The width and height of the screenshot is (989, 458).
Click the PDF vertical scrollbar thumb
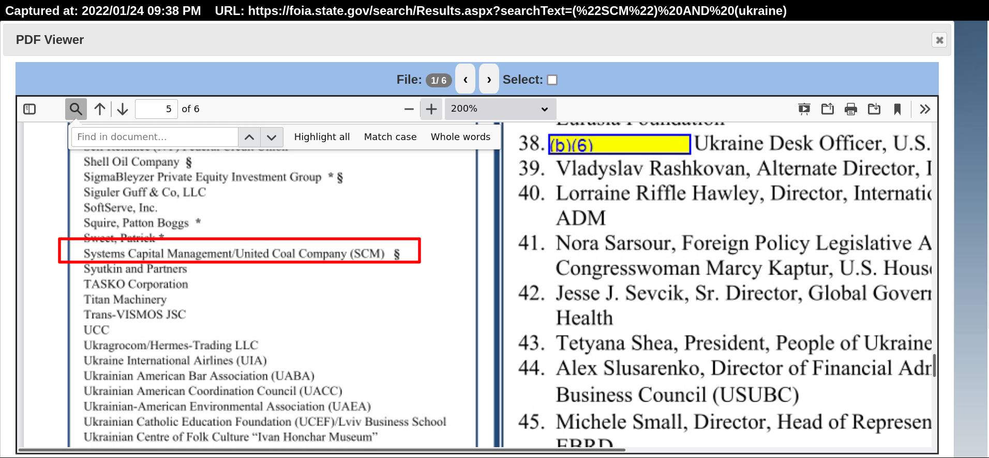tap(934, 366)
